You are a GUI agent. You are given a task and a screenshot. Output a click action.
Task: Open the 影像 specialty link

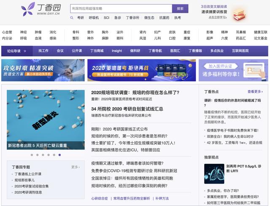click(210, 32)
